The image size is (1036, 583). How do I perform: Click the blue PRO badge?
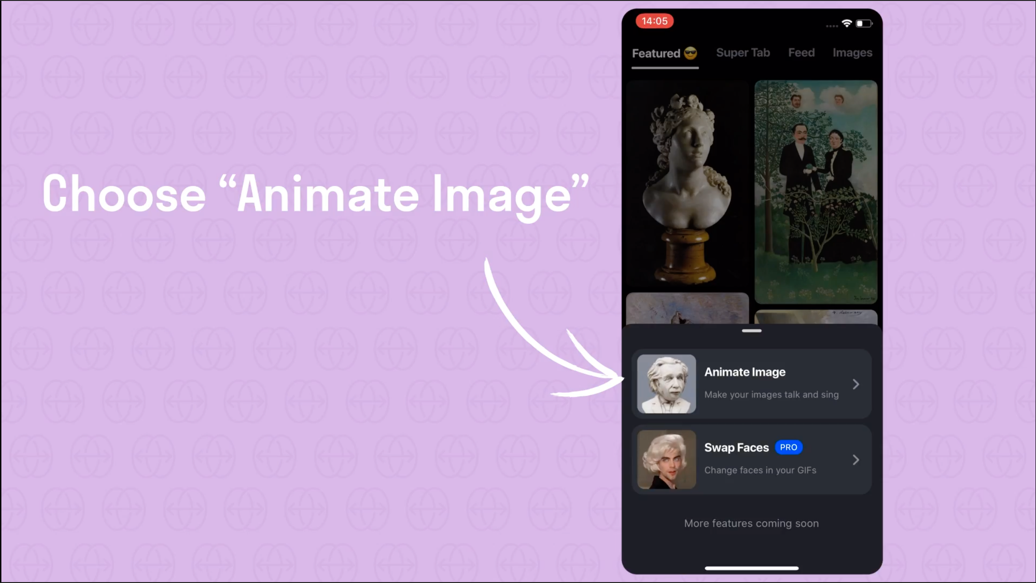coord(788,447)
